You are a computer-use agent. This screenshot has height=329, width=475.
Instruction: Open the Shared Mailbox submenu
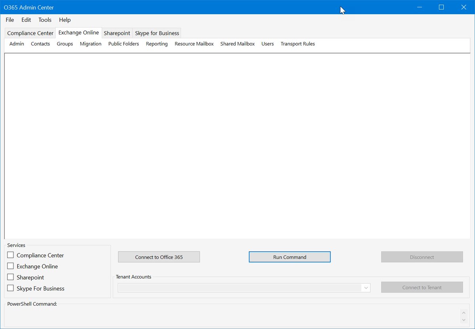[x=237, y=44]
